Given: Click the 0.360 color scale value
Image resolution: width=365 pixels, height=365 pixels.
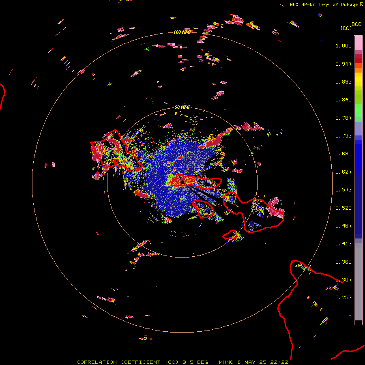Looking at the screenshot, I should 344,262.
